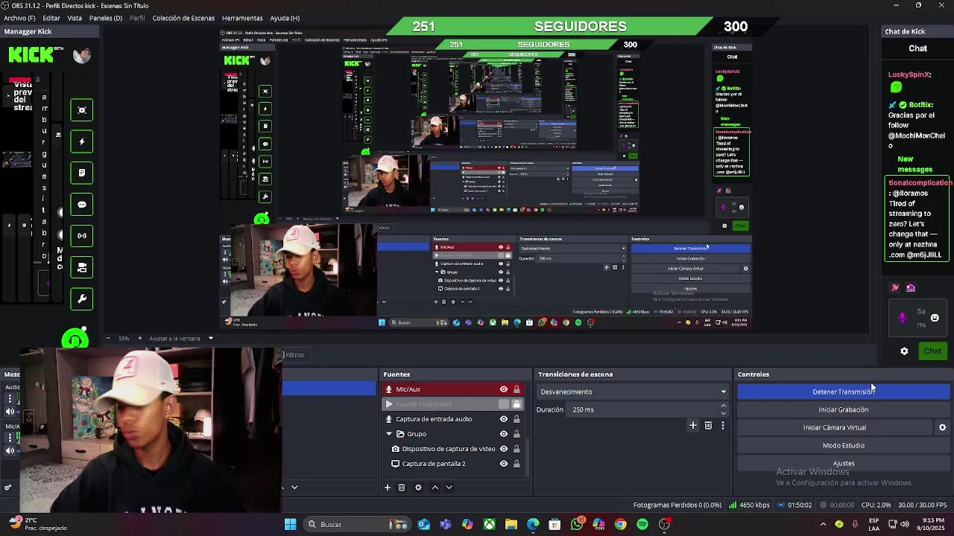Toggle lock on Captura de entrada audio

click(517, 419)
